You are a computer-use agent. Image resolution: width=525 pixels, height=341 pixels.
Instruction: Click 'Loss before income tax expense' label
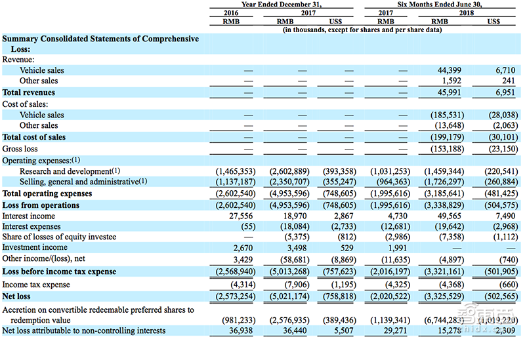tap(59, 271)
